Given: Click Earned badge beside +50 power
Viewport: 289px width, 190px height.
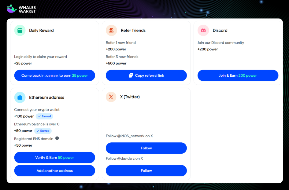Looking at the screenshot, I should point(43,131).
